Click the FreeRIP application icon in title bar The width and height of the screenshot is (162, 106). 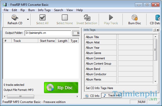coord(5,5)
